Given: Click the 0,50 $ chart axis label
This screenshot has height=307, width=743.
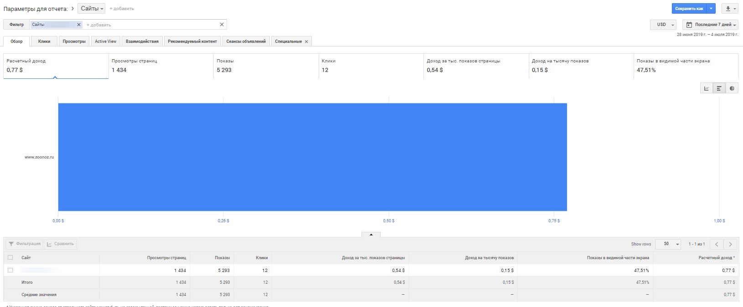Looking at the screenshot, I should [x=389, y=221].
